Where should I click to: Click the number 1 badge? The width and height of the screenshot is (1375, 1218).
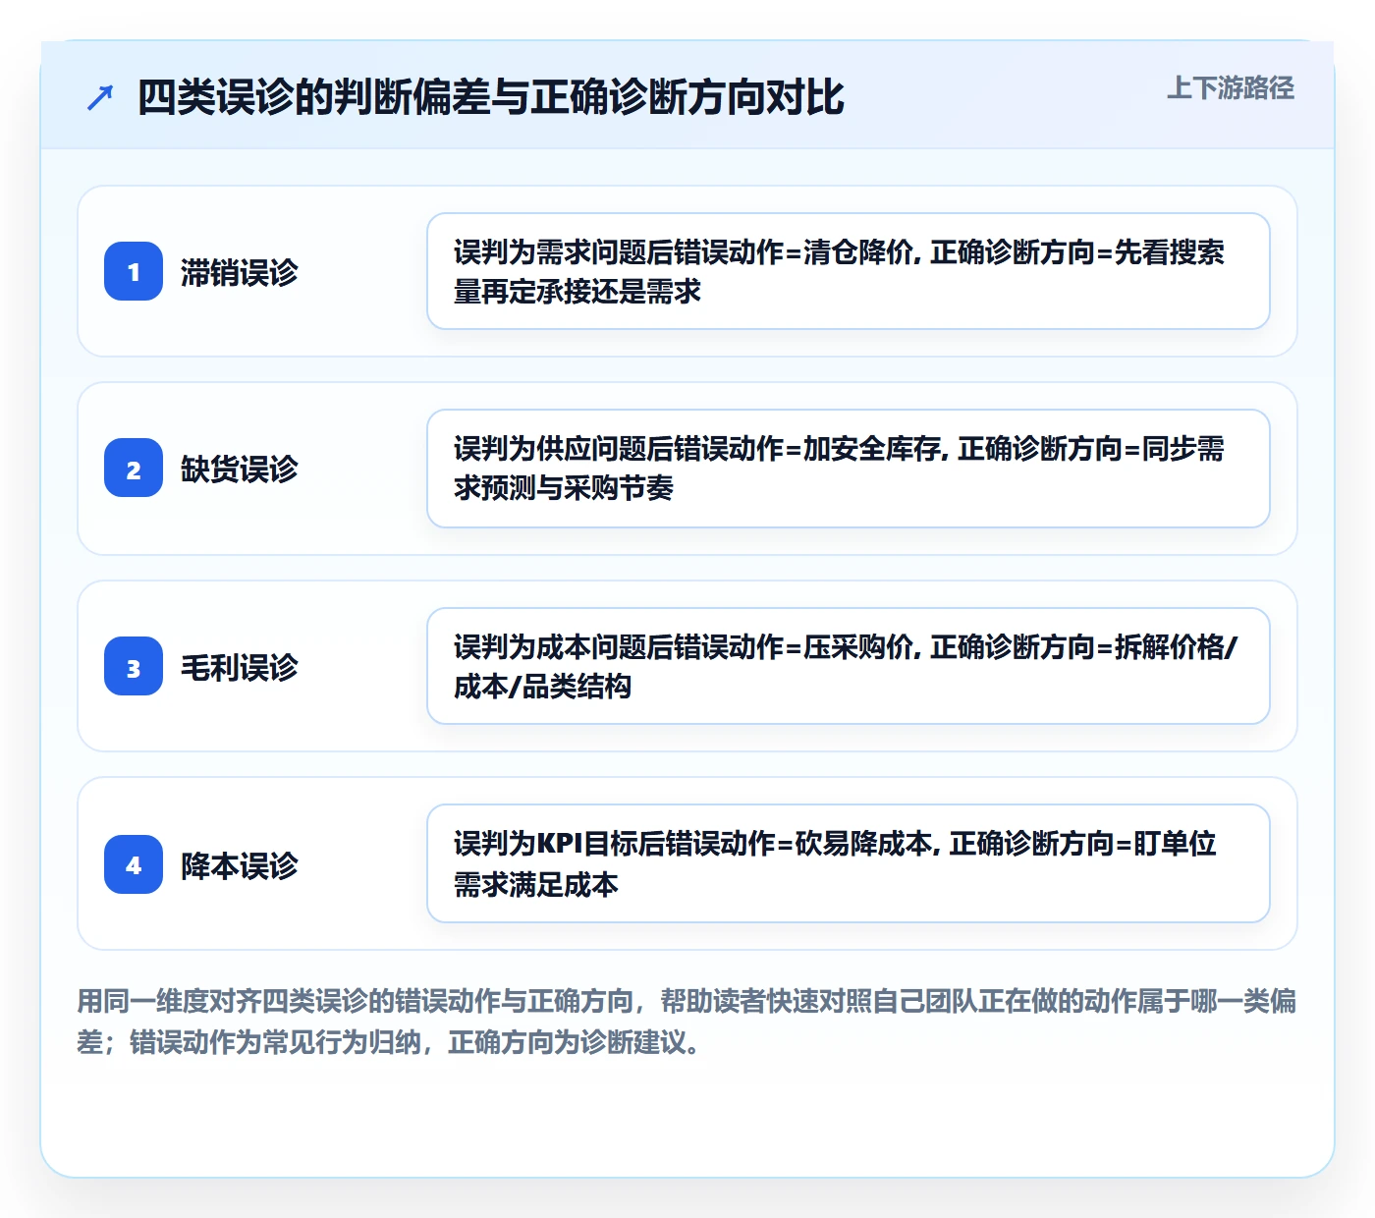click(x=134, y=271)
